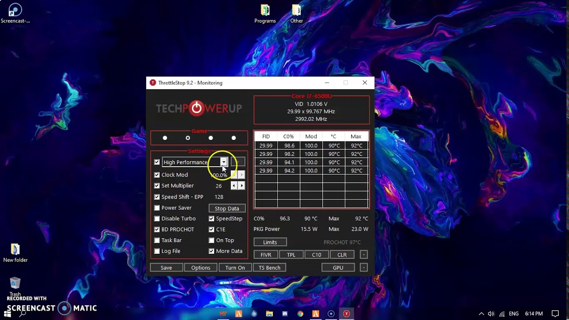This screenshot has height=320, width=569.
Task: Select the New folder desktop icon
Action: [x=15, y=253]
